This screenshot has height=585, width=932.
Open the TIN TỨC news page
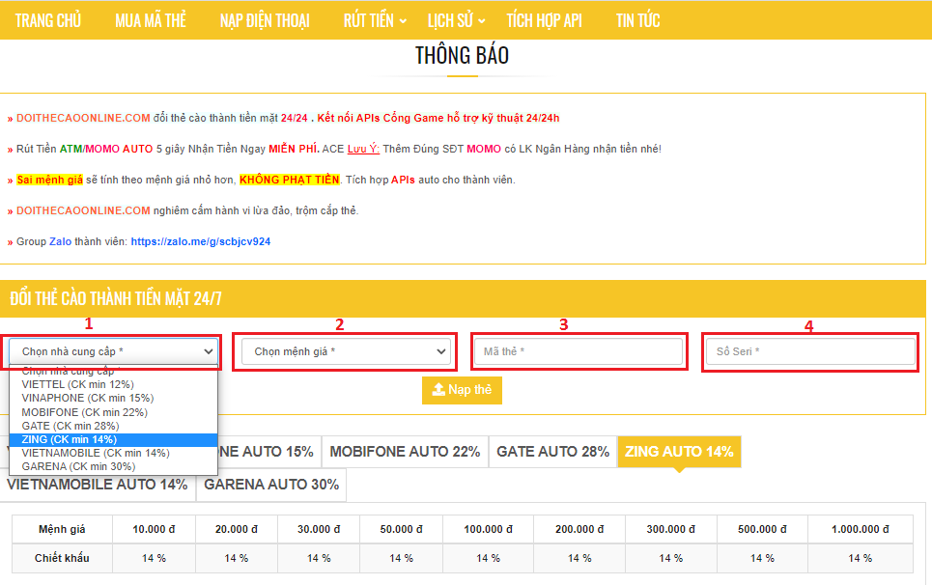click(637, 20)
